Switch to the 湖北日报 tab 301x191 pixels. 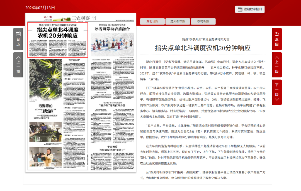(x=152, y=21)
